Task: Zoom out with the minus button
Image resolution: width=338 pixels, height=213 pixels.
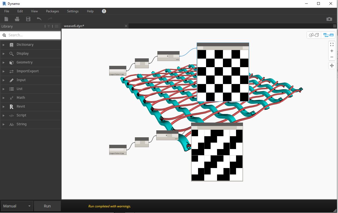Action: tap(332, 57)
